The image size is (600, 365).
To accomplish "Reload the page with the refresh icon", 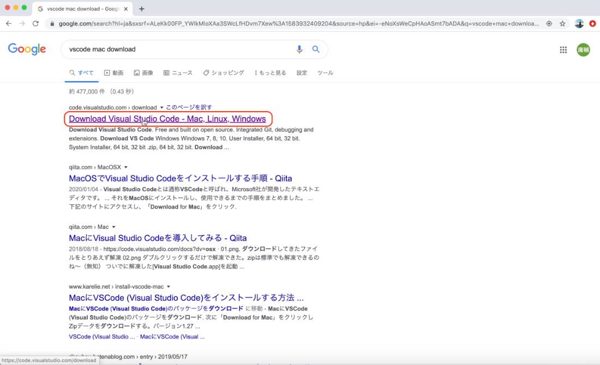I will click(x=35, y=23).
